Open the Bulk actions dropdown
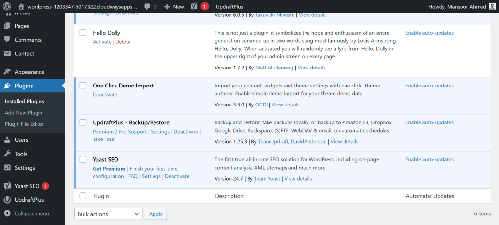The width and height of the screenshot is (499, 225). pyautogui.click(x=108, y=214)
